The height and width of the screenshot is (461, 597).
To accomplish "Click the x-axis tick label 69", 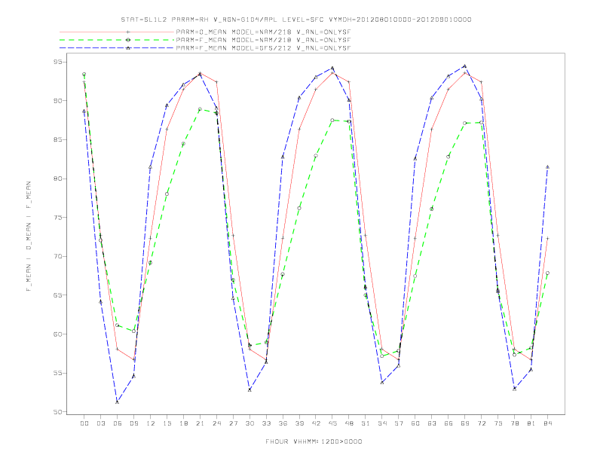I will pos(465,423).
